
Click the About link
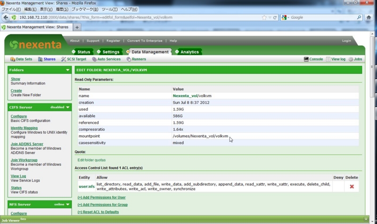coord(74,41)
